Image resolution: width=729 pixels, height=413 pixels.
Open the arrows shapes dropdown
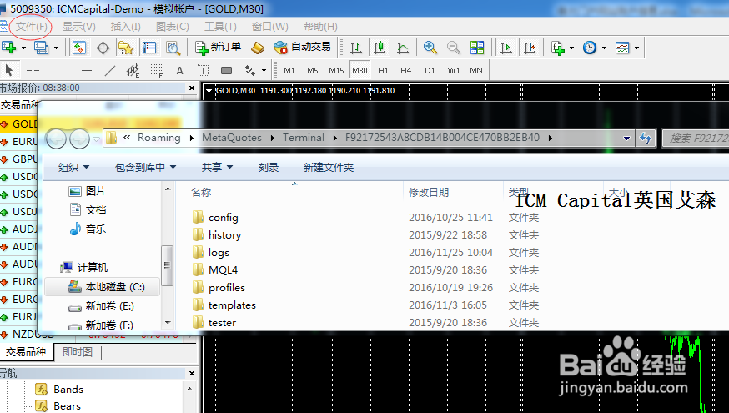[x=264, y=71]
